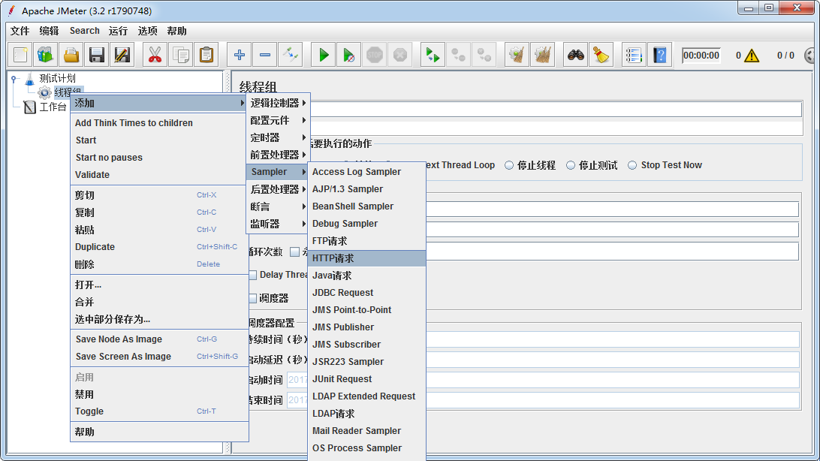Viewport: 820px width, 461px height.
Task: Click the Save floppy disk icon
Action: tap(97, 55)
